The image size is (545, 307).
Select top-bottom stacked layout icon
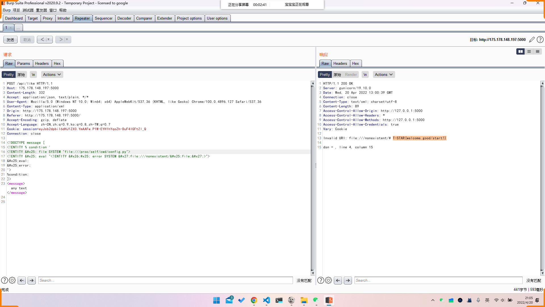coord(529,51)
